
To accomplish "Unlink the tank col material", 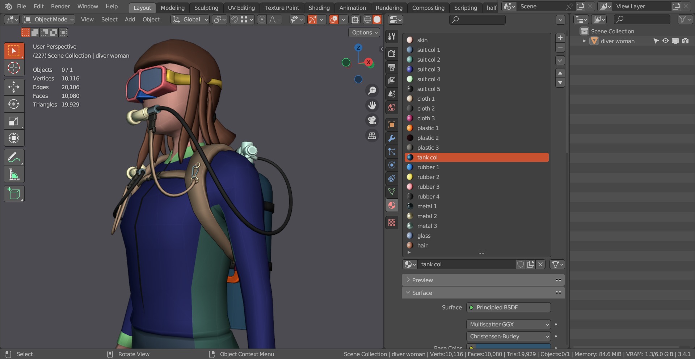I will (540, 264).
